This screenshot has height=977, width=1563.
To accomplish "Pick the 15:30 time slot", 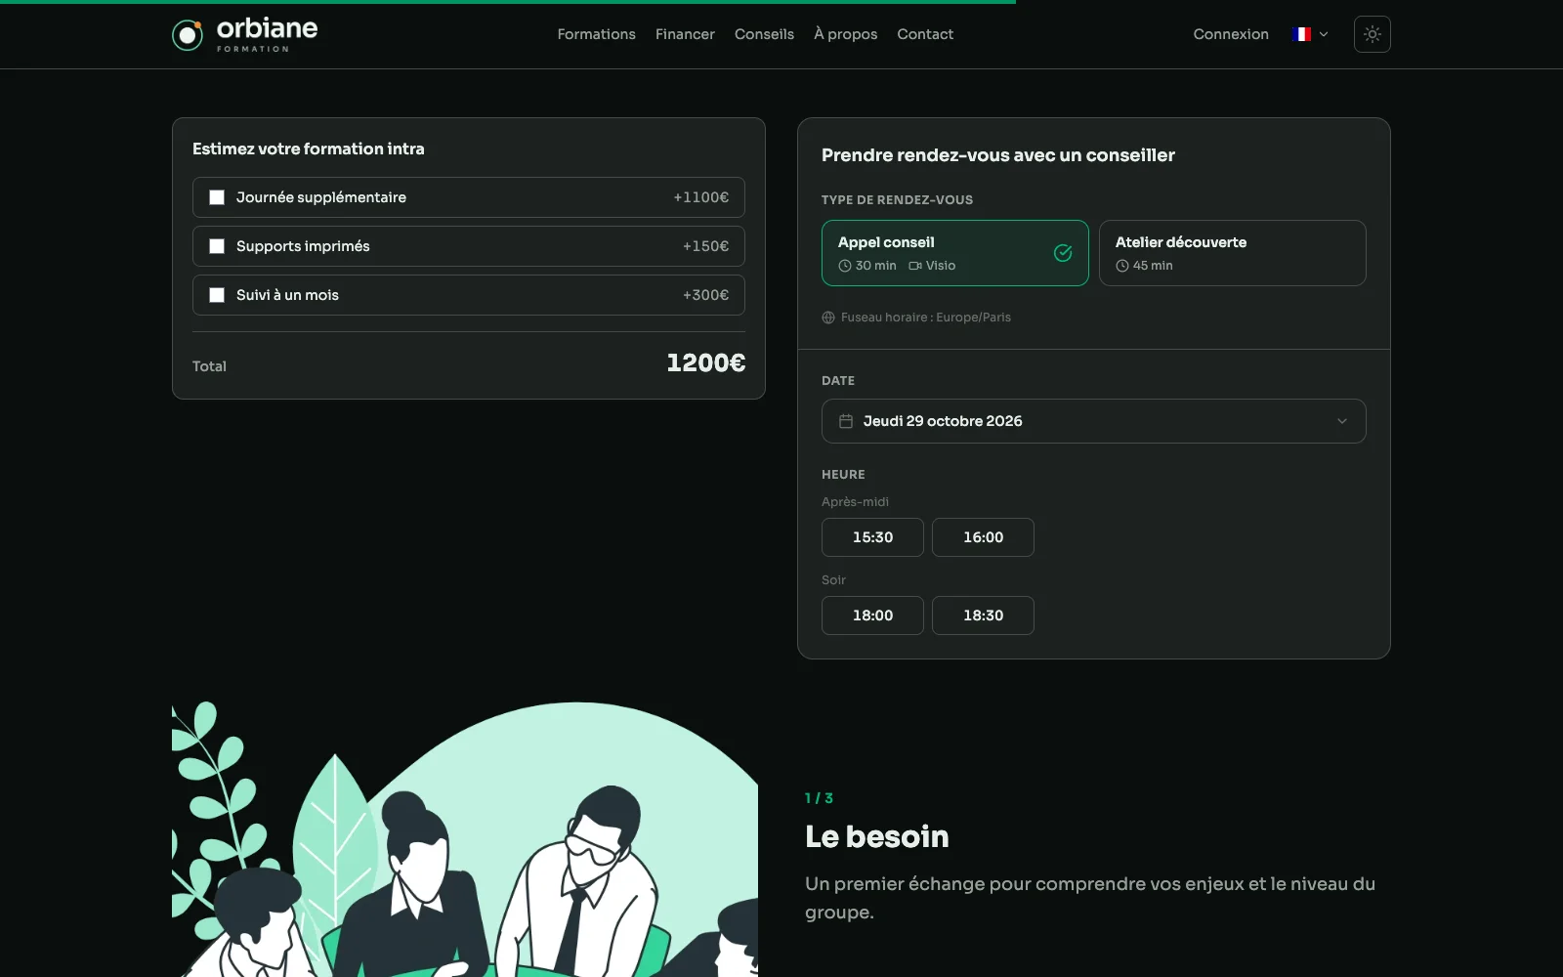I will tap(872, 537).
